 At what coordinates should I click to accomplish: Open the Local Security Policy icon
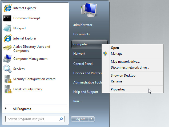[x=8, y=89]
